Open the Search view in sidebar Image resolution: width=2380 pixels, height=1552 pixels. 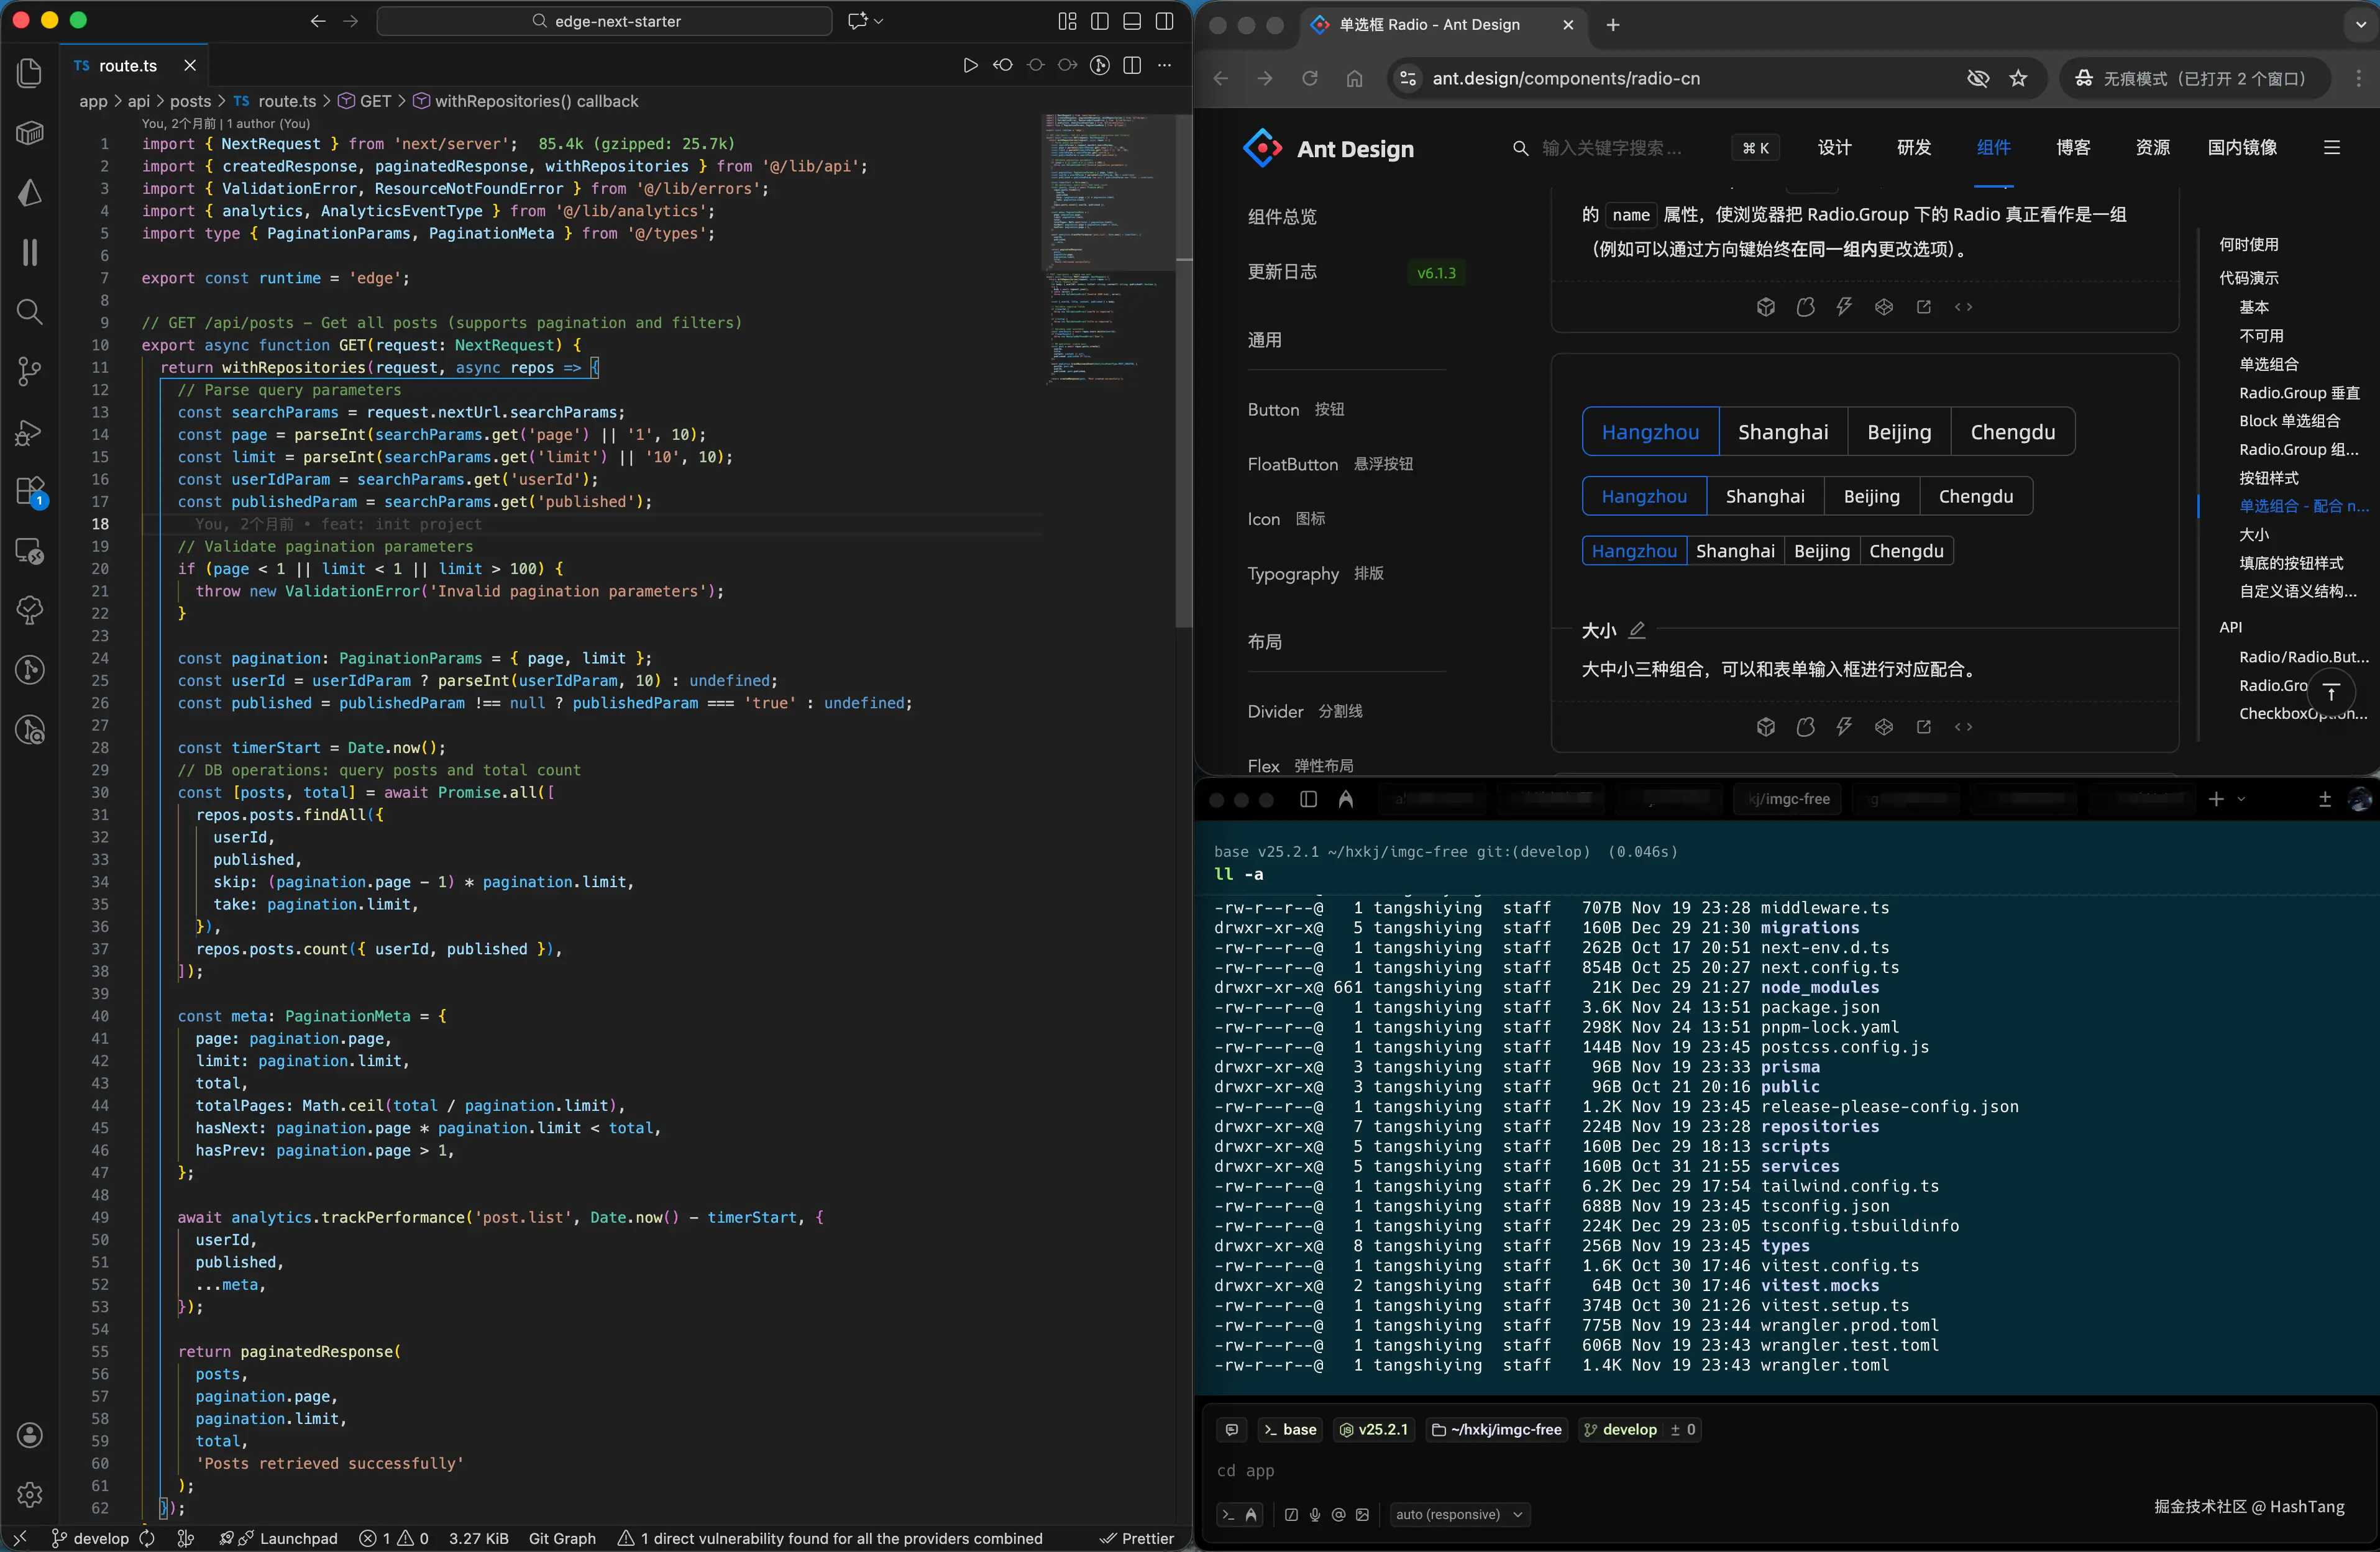coord(30,312)
